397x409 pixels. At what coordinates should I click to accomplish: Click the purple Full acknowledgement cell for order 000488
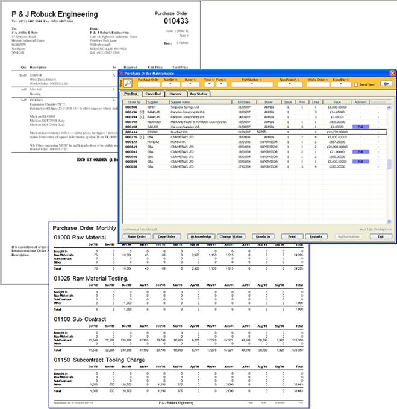(359, 127)
